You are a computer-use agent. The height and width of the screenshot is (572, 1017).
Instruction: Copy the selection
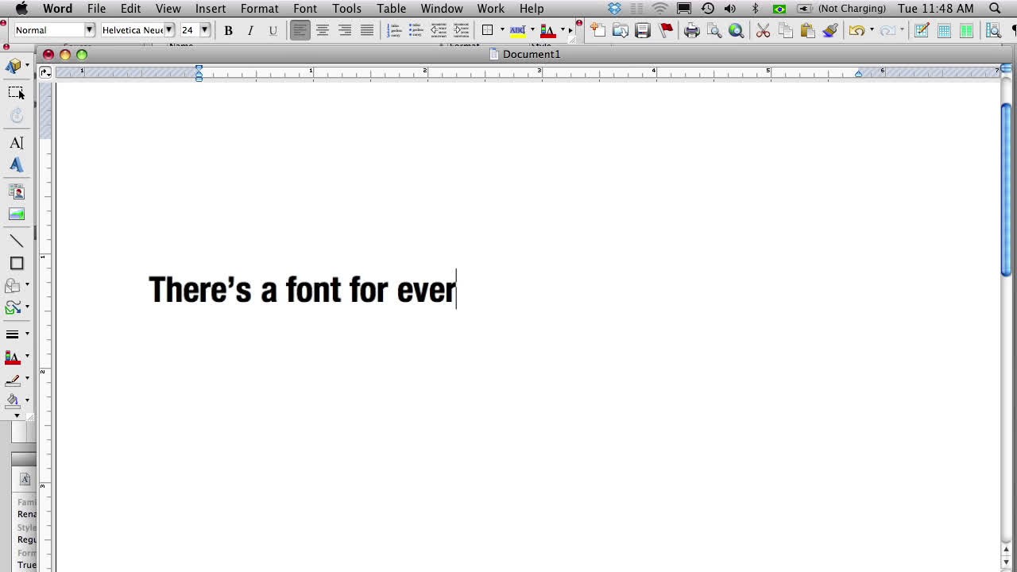786,30
